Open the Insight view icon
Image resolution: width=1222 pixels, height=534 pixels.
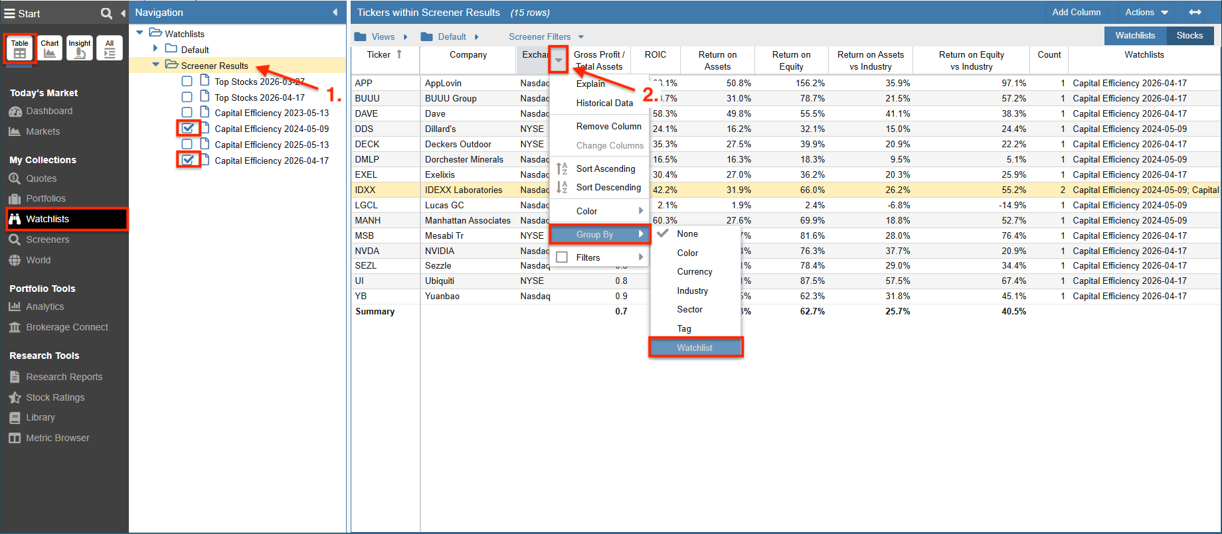point(80,48)
